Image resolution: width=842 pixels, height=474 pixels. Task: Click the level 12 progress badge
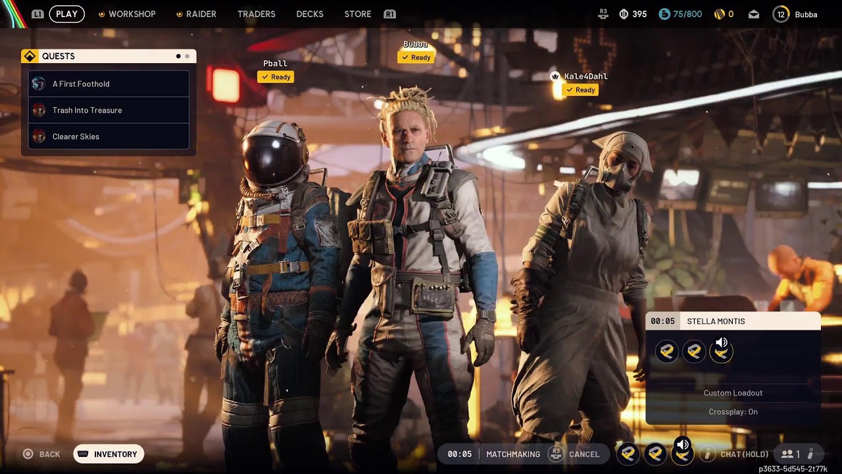pyautogui.click(x=781, y=14)
